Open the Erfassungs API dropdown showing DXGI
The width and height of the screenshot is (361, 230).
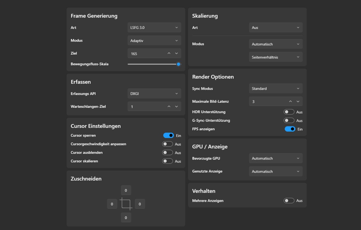tap(154, 94)
